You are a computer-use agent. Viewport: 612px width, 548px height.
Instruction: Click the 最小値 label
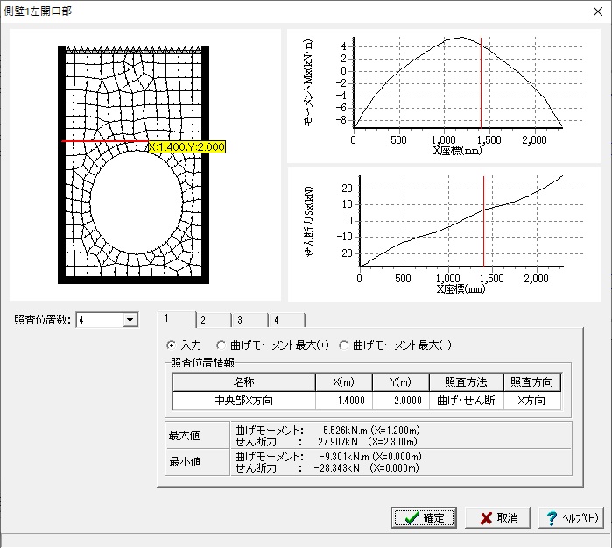point(185,461)
